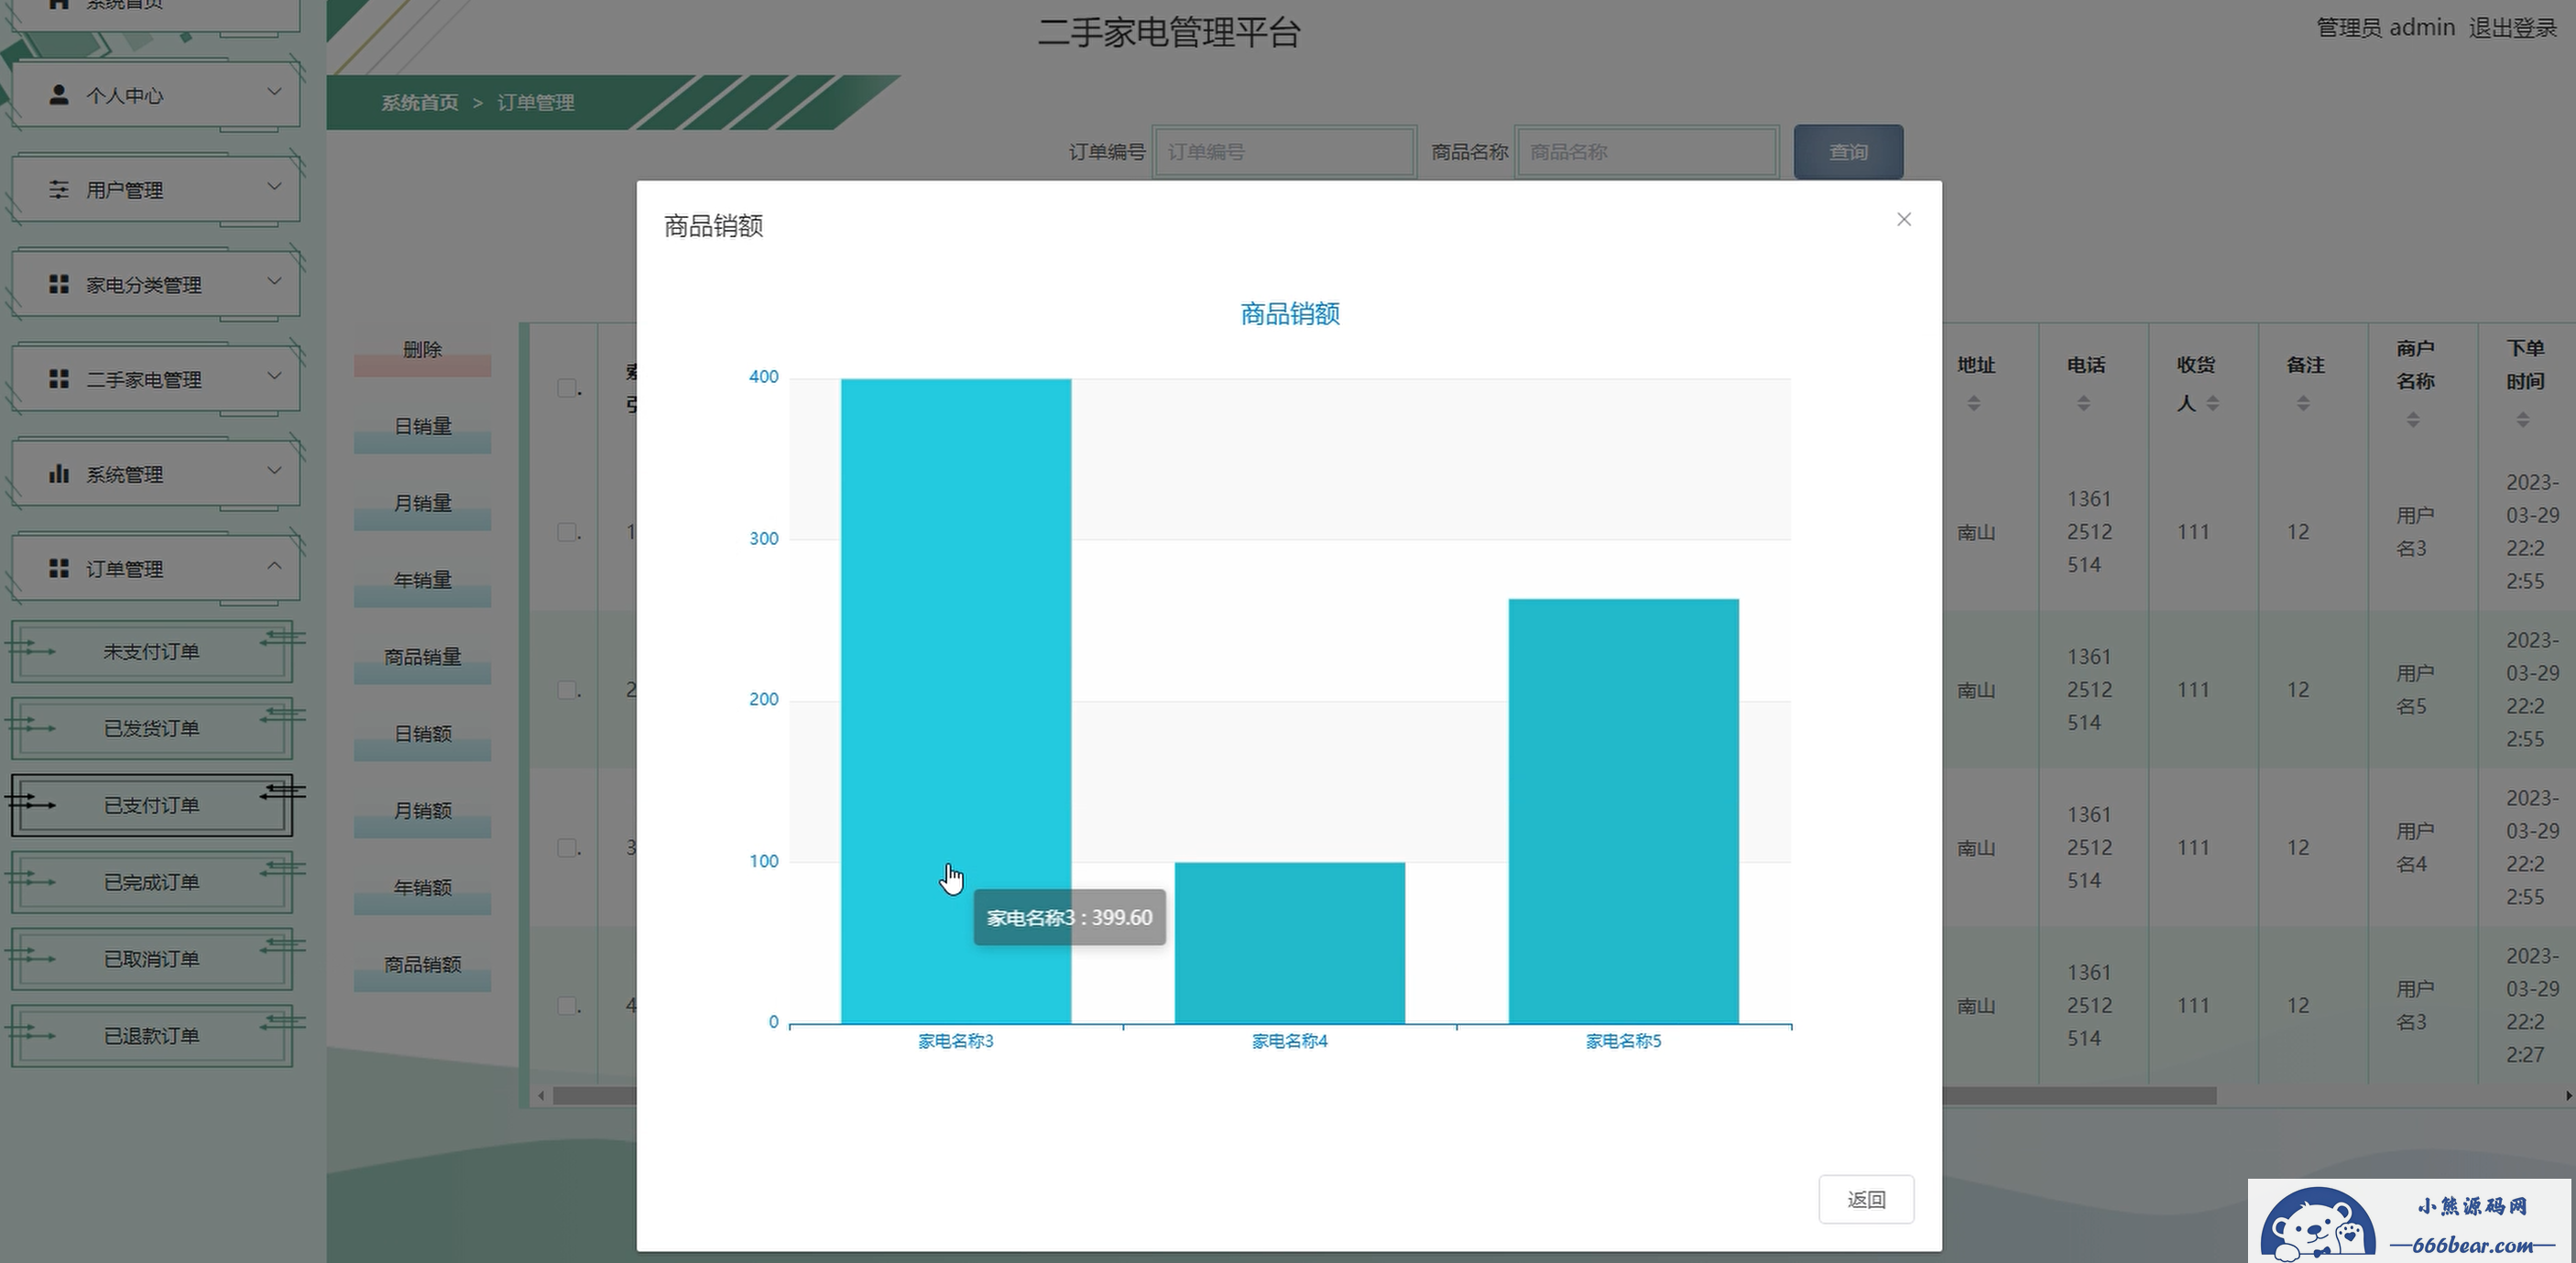Click the bar chart icon beside 系统管理

click(x=59, y=473)
